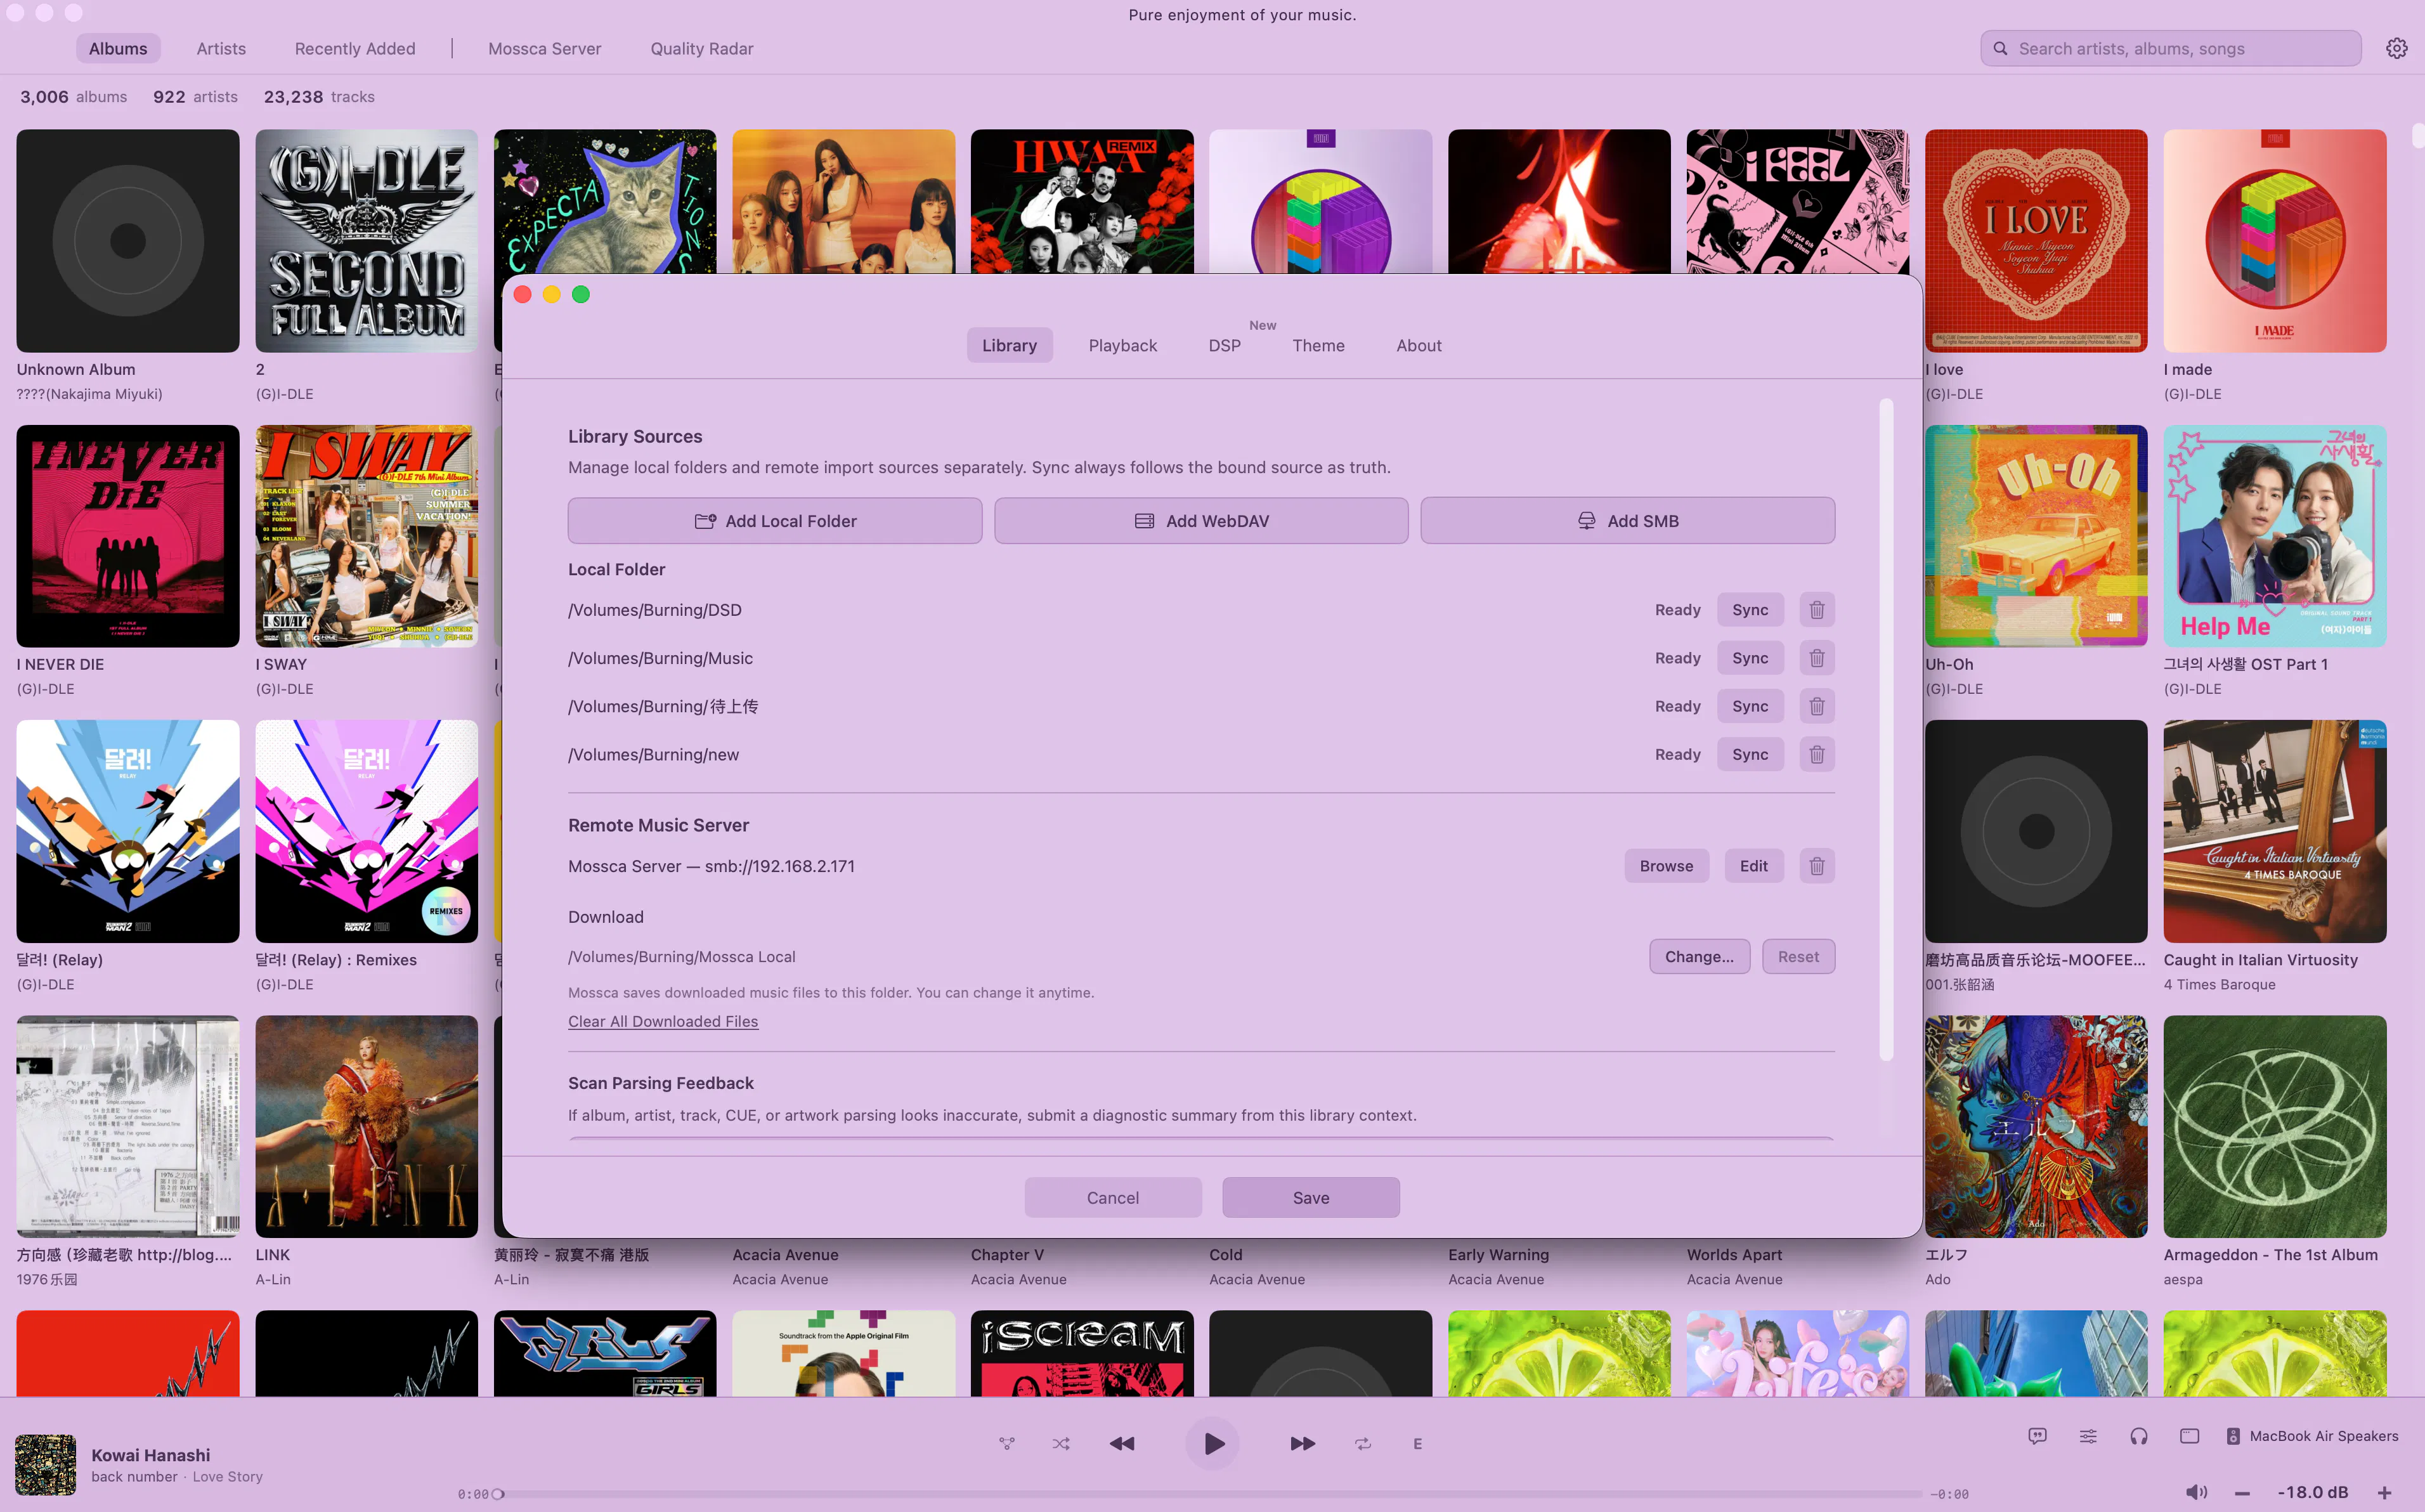
Task: Click the headphones icon
Action: [2138, 1436]
